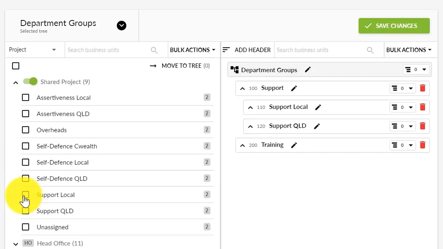
Task: Click the Add Header button
Action: tap(246, 50)
